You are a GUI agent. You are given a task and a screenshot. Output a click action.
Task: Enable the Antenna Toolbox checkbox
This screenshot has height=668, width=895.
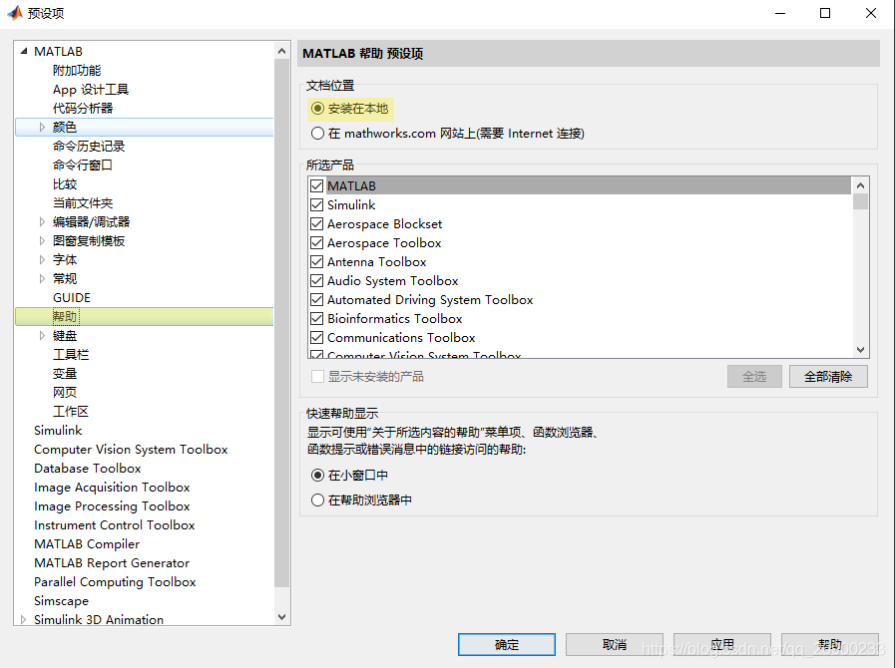click(x=315, y=261)
